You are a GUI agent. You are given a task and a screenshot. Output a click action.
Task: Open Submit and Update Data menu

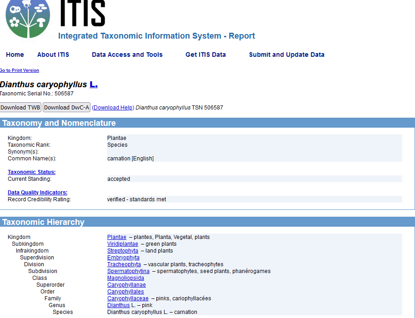click(x=287, y=55)
